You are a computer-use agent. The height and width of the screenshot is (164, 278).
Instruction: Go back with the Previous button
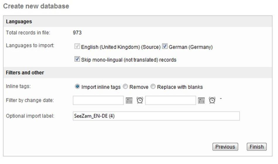click(x=225, y=147)
